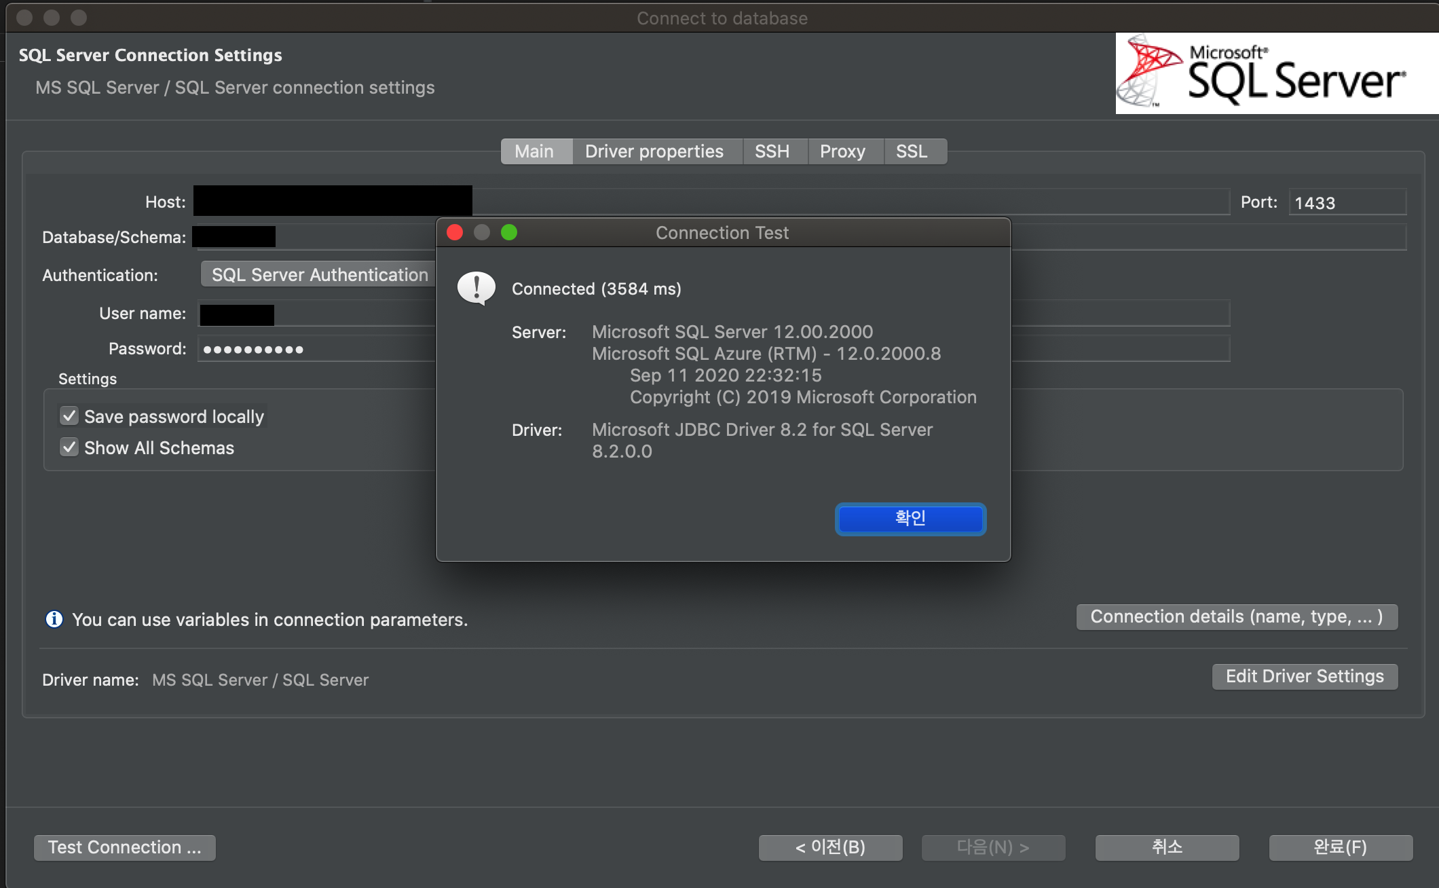The width and height of the screenshot is (1439, 888).
Task: Close the Connection Test dialog
Action: [455, 233]
